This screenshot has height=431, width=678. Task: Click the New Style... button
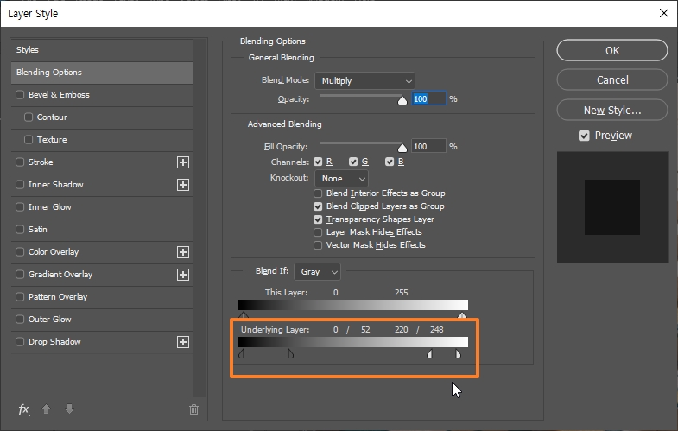[612, 111]
